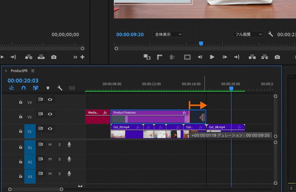Toggle sync lock for track V2
The height and width of the screenshot is (192, 296).
(41, 114)
